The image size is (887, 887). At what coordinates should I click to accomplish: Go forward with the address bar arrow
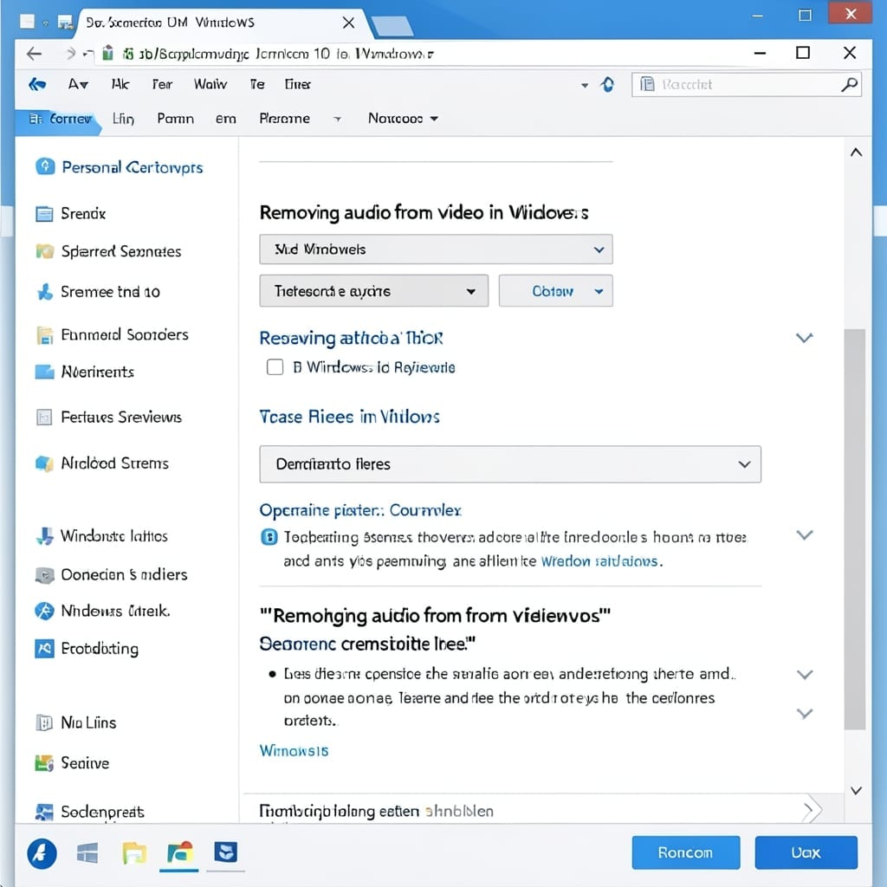[x=69, y=54]
